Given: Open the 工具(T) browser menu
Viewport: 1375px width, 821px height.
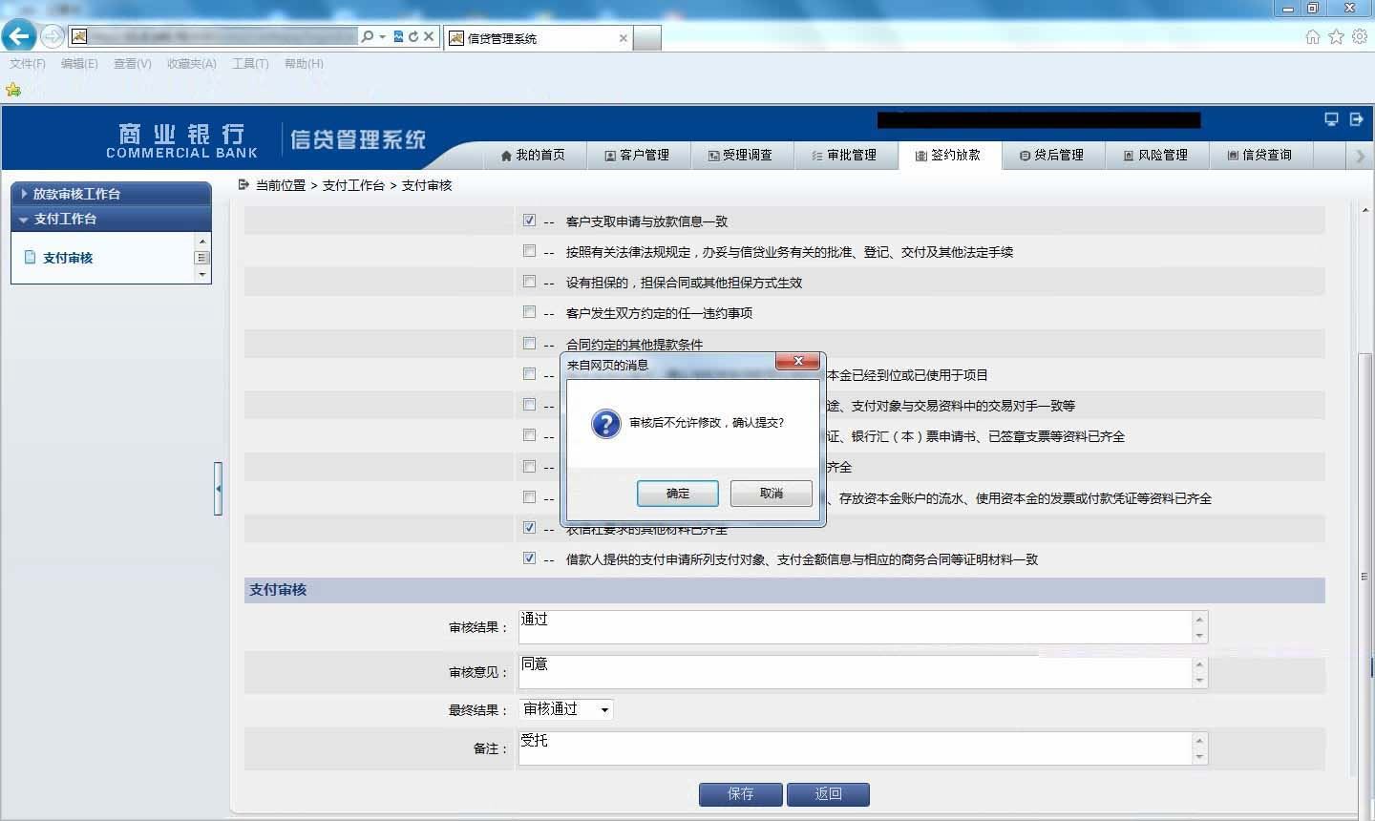Looking at the screenshot, I should pos(250,64).
